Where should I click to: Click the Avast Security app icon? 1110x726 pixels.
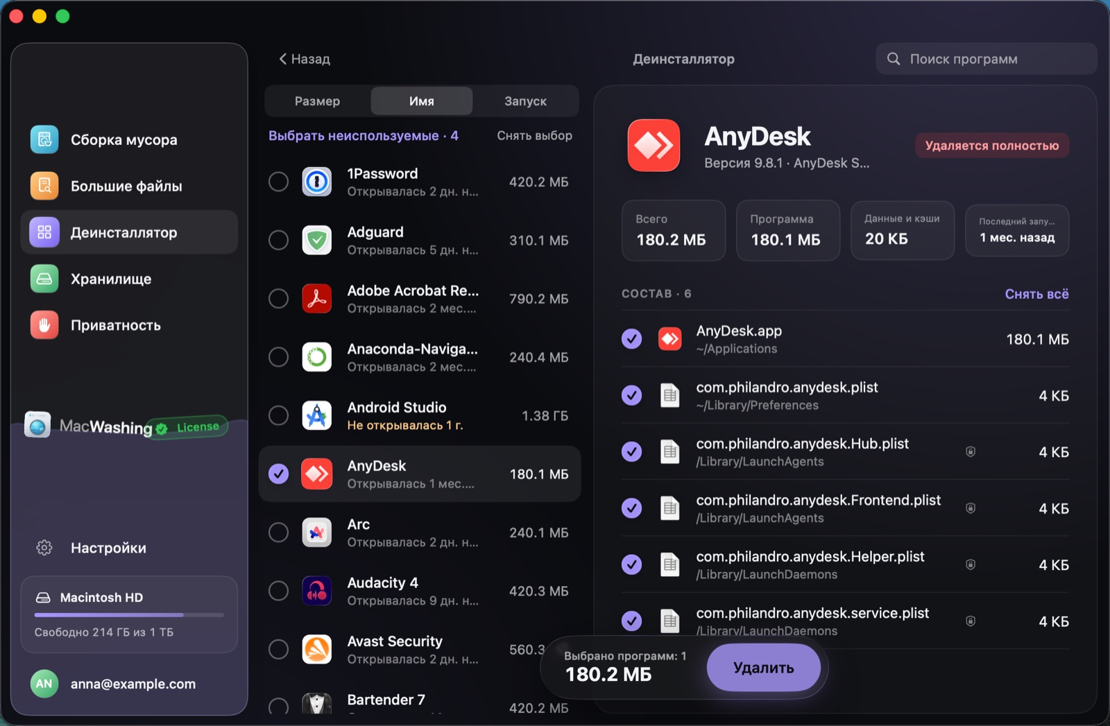point(317,650)
